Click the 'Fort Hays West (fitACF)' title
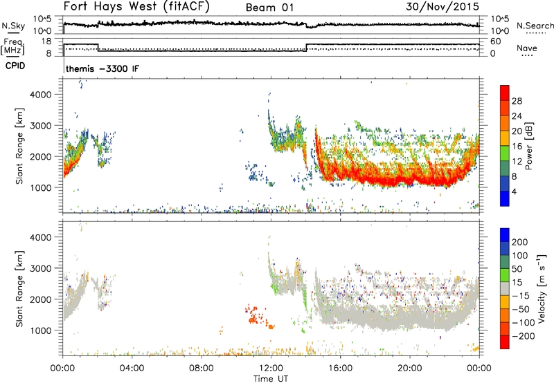The width and height of the screenshot is (554, 383). (136, 6)
